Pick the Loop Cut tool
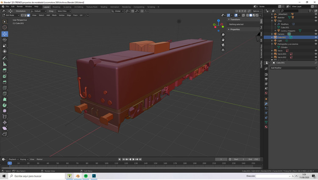 click(5, 88)
